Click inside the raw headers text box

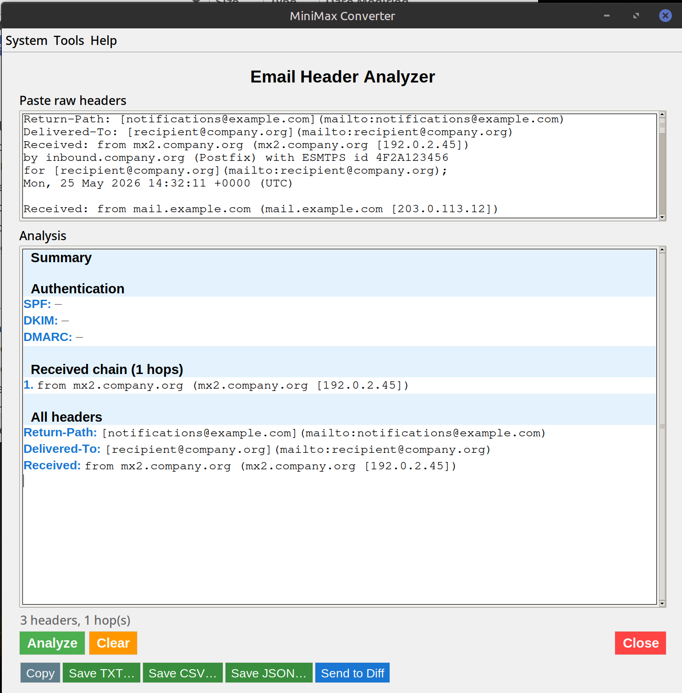pyautogui.click(x=340, y=165)
